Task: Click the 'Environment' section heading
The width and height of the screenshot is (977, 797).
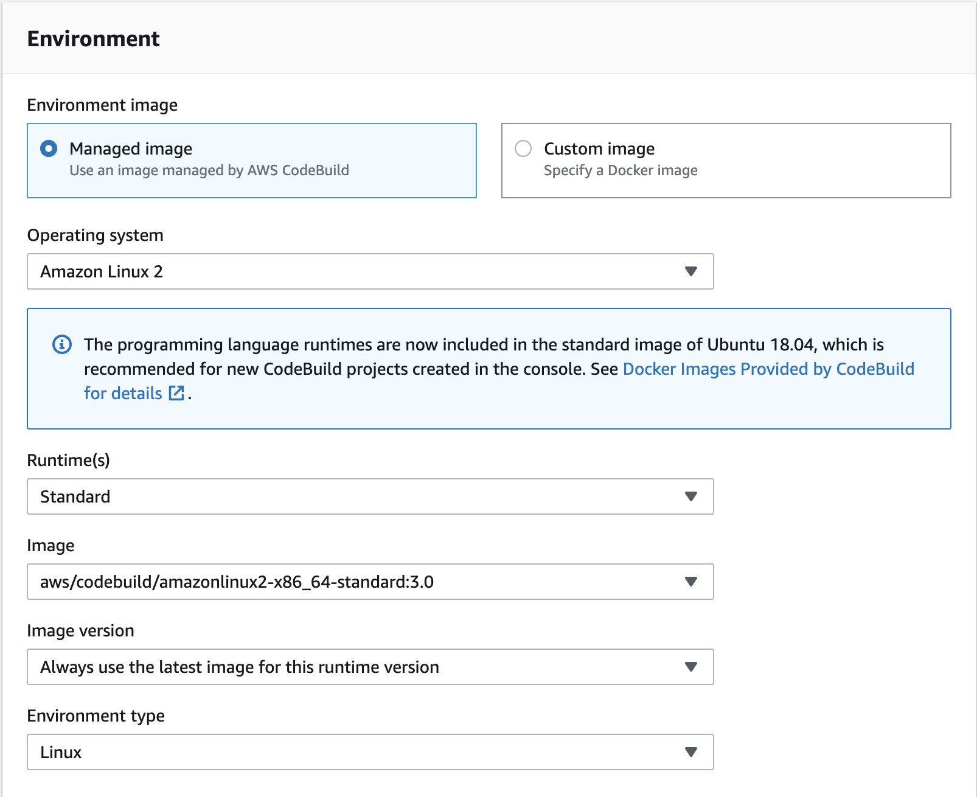Action: click(x=93, y=39)
